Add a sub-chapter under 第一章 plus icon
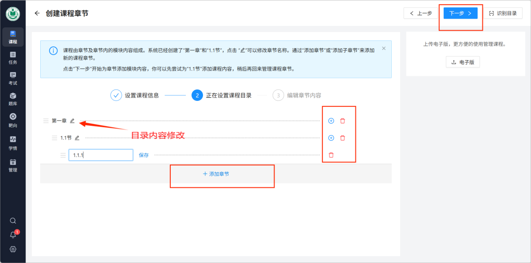The width and height of the screenshot is (531, 263). pos(331,121)
